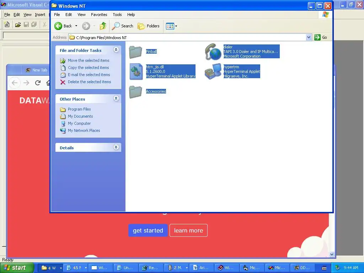Go to Program Files in Other Places
The height and width of the screenshot is (273, 364).
coord(79,109)
